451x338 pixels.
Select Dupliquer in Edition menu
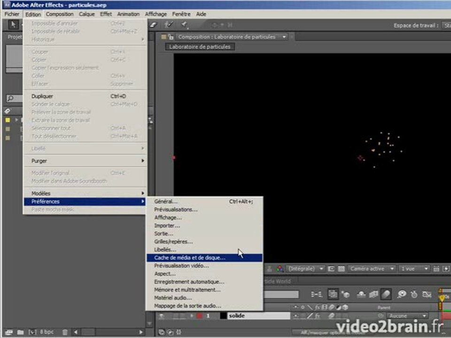[85, 96]
